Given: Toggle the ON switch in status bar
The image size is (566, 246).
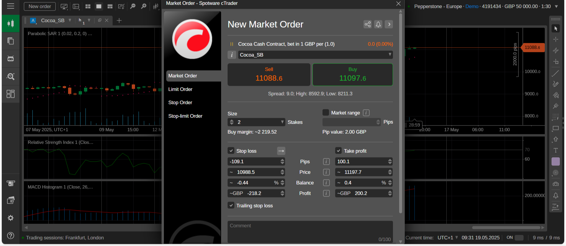Looking at the screenshot, I should pos(519,237).
